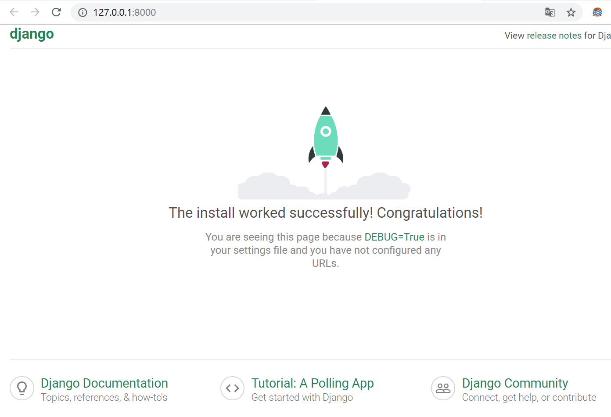Open the browser profile avatar
This screenshot has width=611, height=417.
597,12
